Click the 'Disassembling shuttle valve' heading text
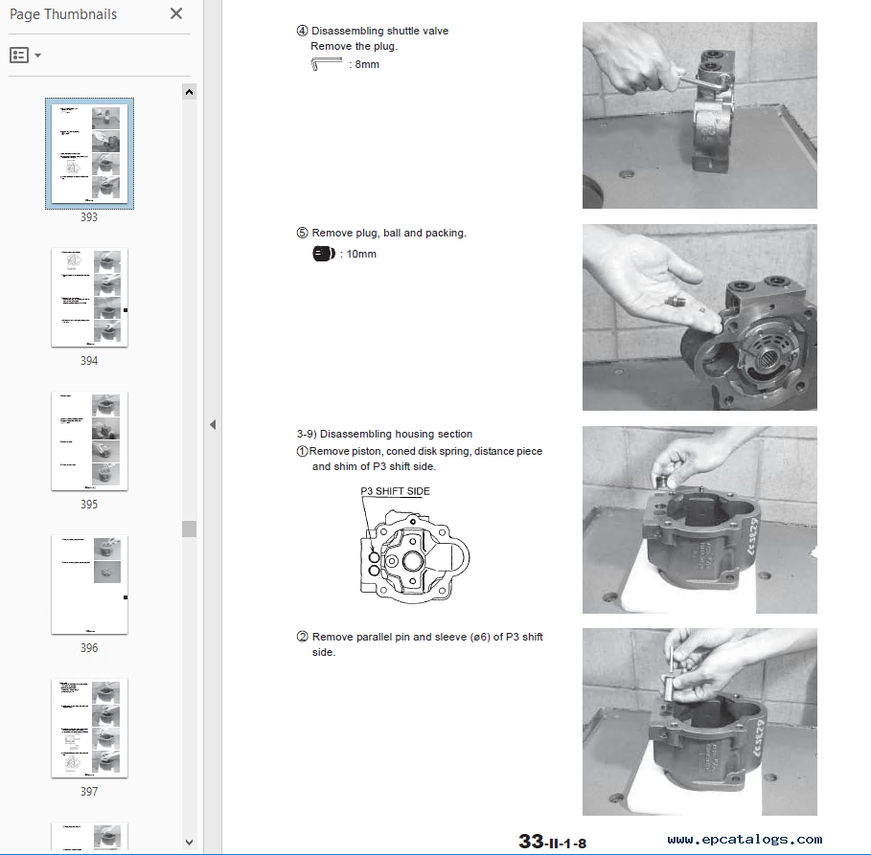The width and height of the screenshot is (871, 855). [x=380, y=31]
